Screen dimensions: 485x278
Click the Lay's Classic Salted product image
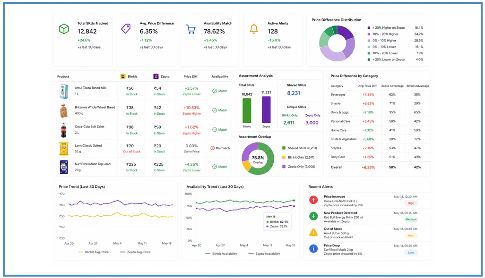[64, 149]
